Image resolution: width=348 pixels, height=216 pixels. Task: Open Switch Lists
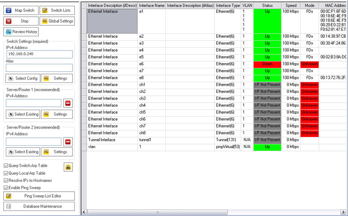57,10
